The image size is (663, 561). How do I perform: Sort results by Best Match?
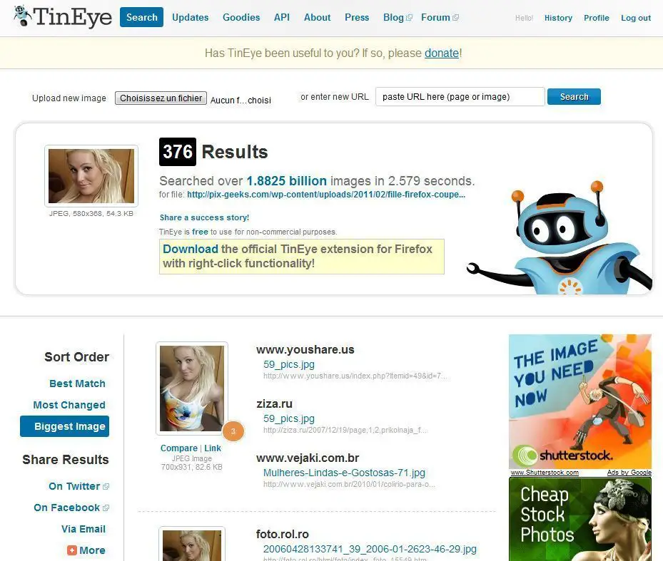point(77,384)
